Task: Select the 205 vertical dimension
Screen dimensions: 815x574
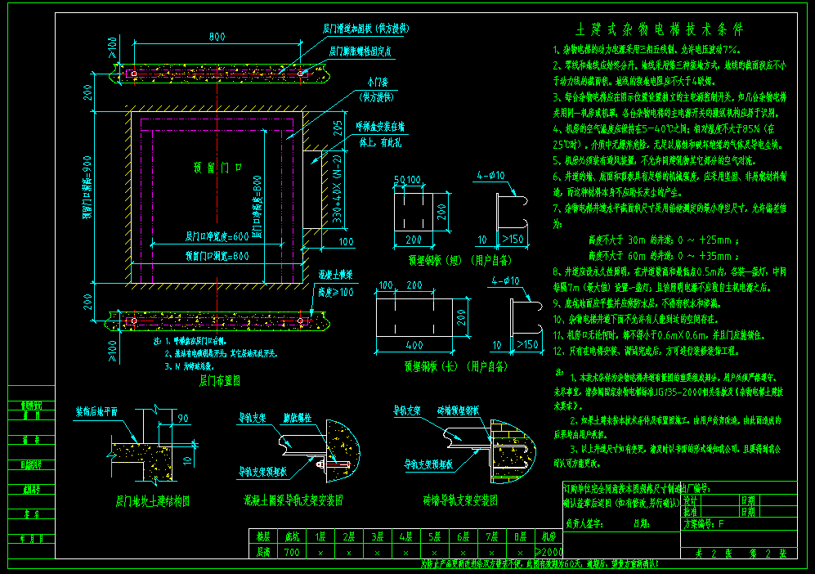Action: point(338,128)
